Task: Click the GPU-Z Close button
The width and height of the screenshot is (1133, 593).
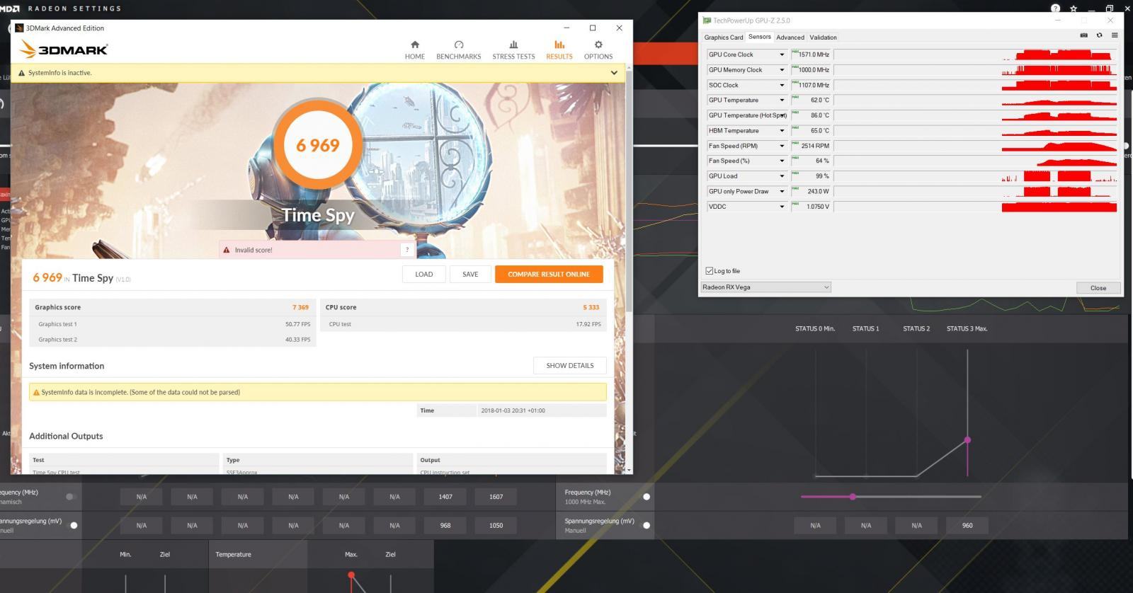Action: point(1098,288)
